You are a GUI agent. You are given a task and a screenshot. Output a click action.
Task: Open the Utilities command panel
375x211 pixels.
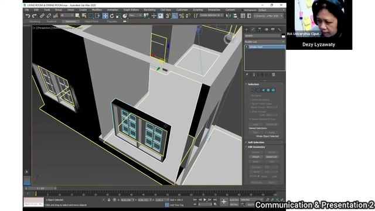[x=279, y=29]
